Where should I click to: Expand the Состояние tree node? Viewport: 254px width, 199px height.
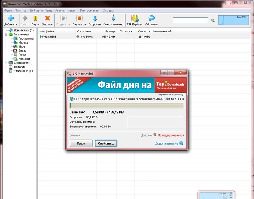coord(6,63)
